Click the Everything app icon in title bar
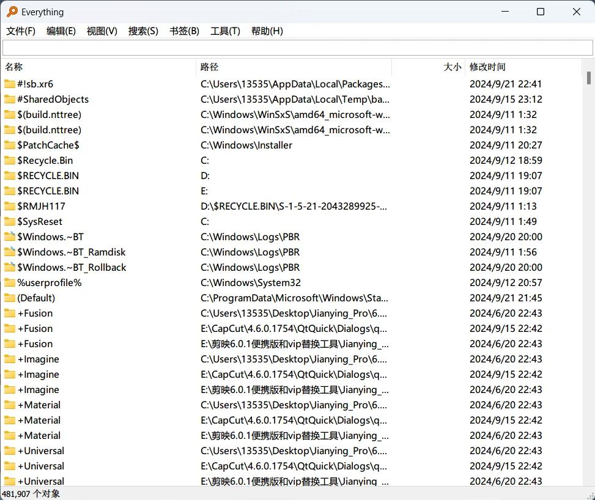The height and width of the screenshot is (500, 595). 12,12
